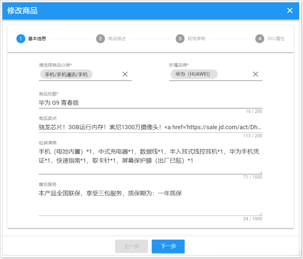
Task: Click the step 1 circle icon for 基本信息
Action: 20,39
